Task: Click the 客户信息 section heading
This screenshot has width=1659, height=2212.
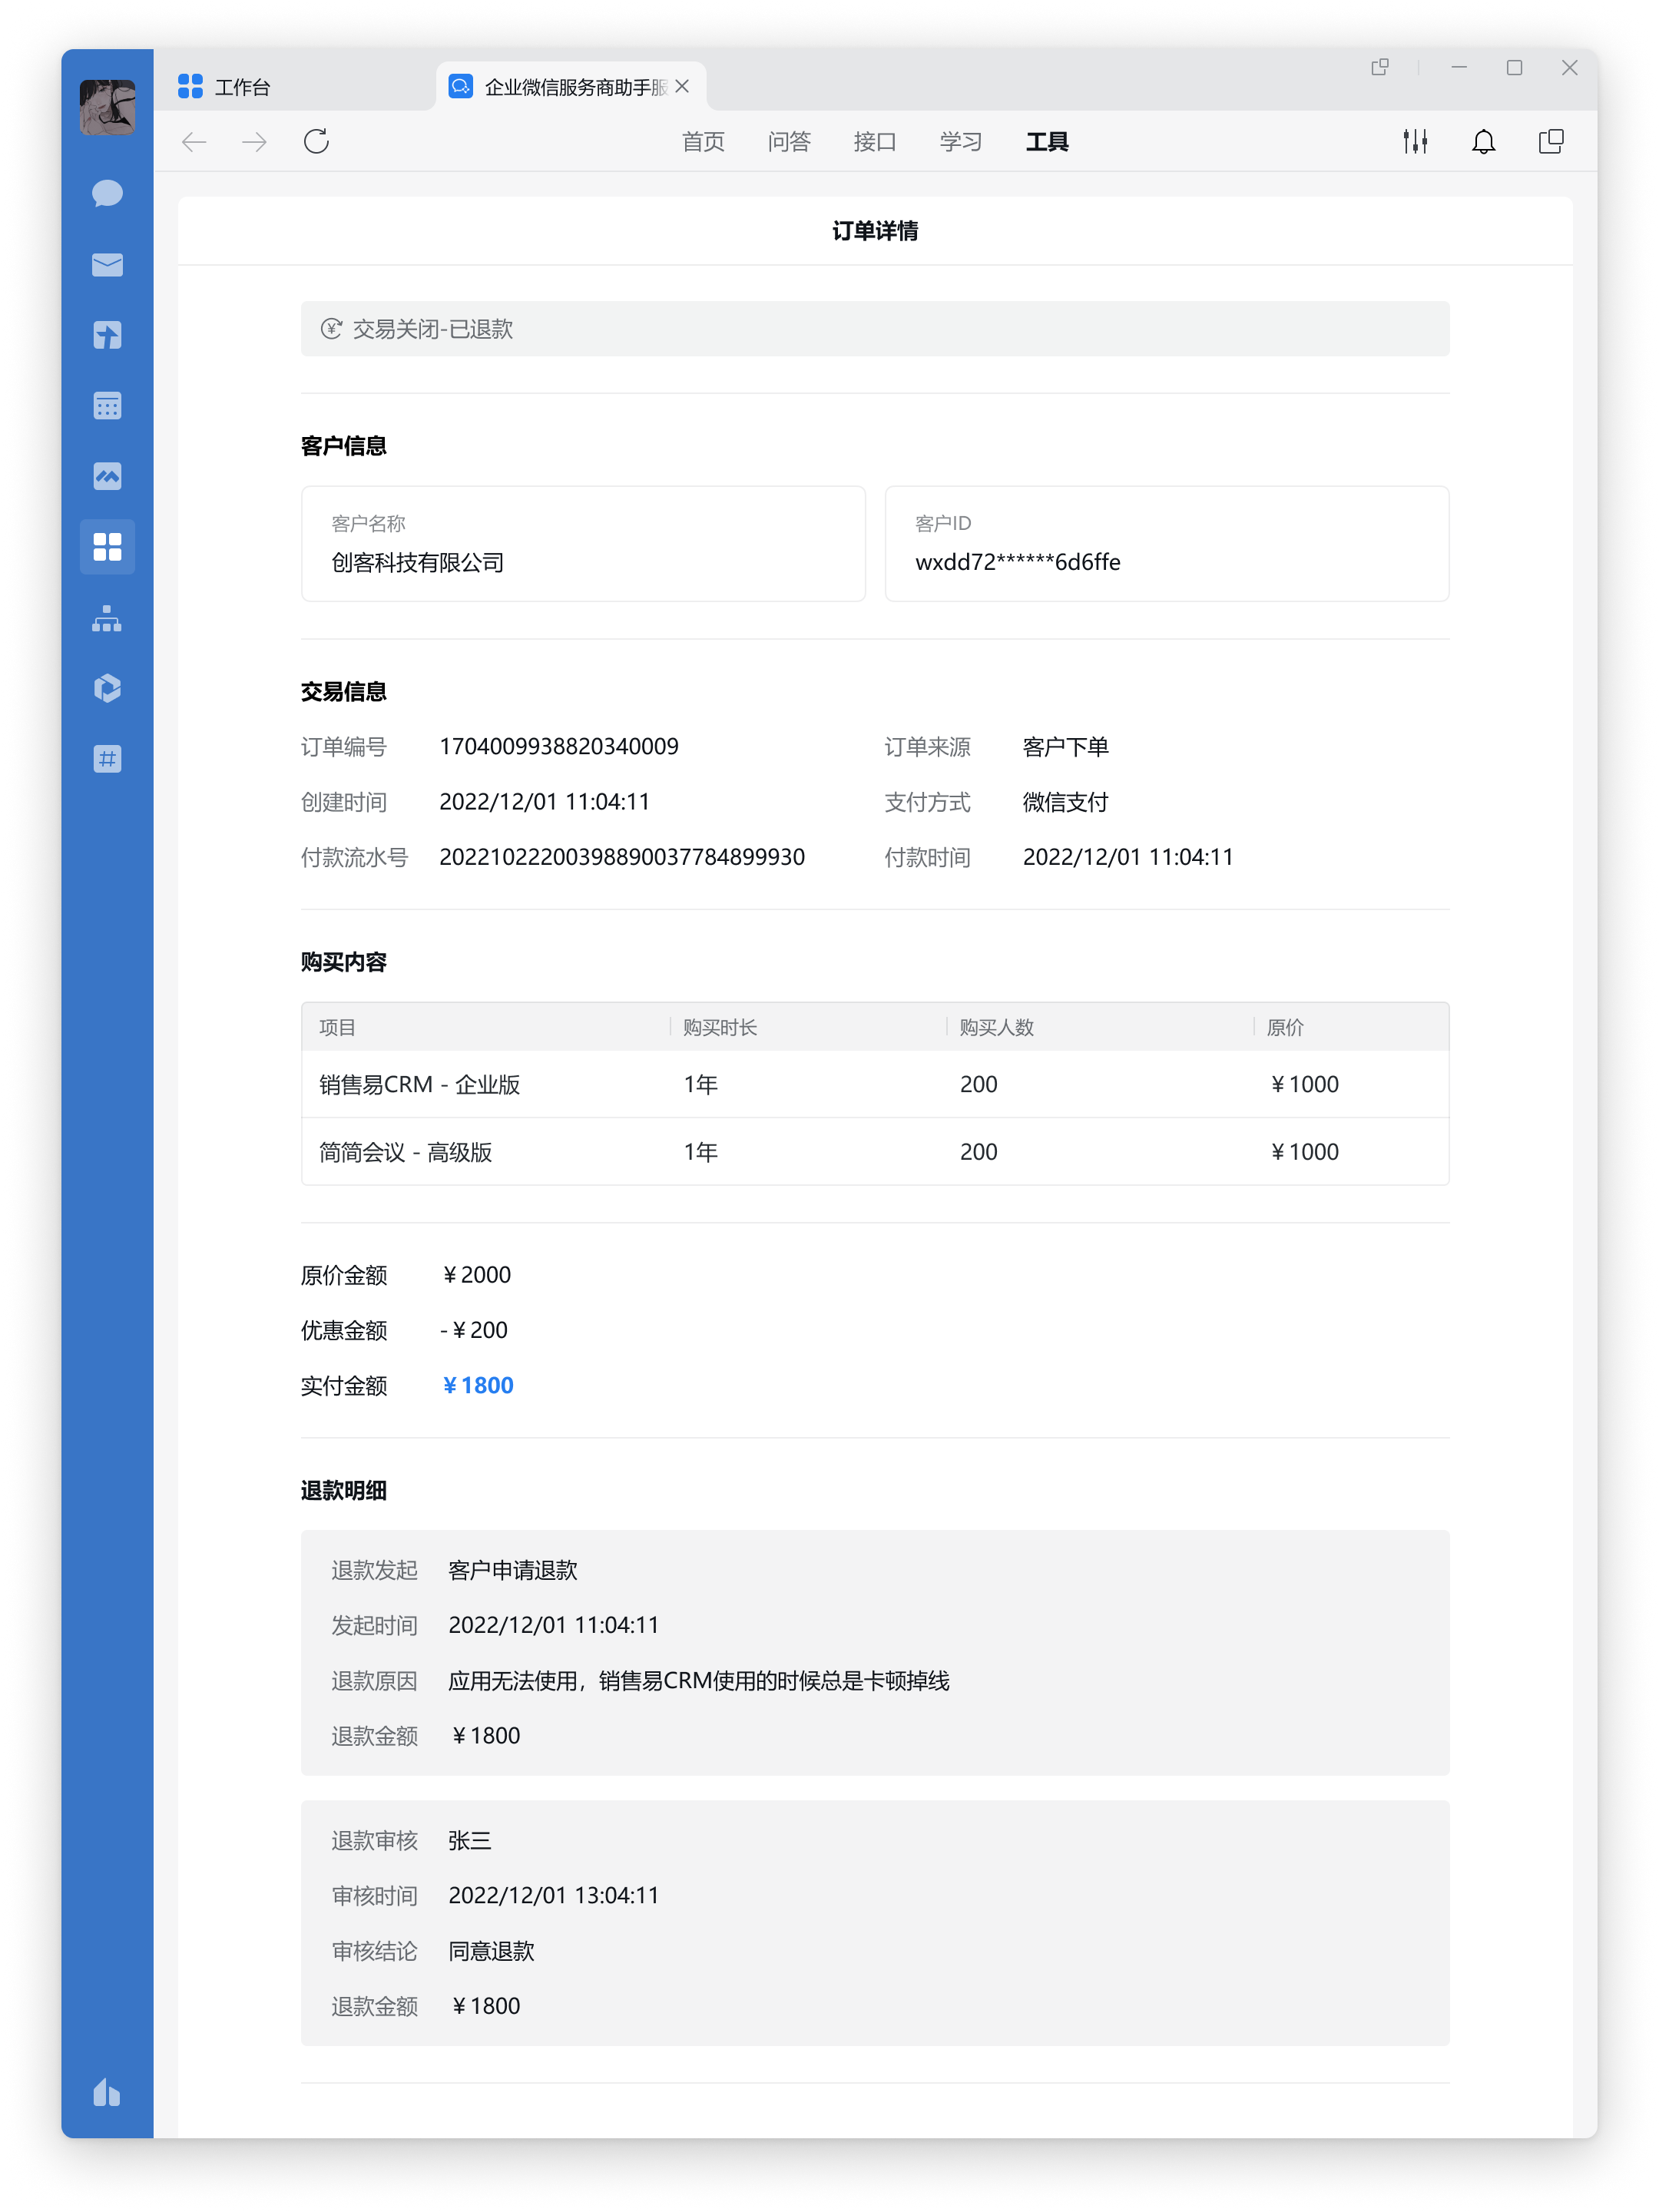Action: 344,446
